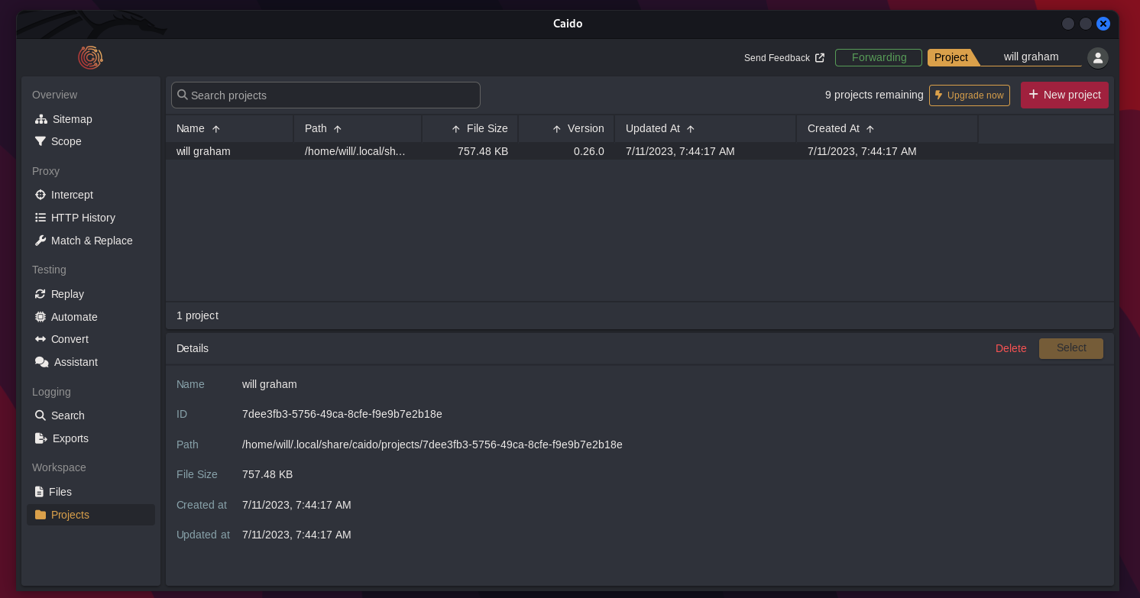Click the project ID value 7dee3fb3-5756…
Image resolution: width=1140 pixels, height=598 pixels.
pyautogui.click(x=342, y=414)
